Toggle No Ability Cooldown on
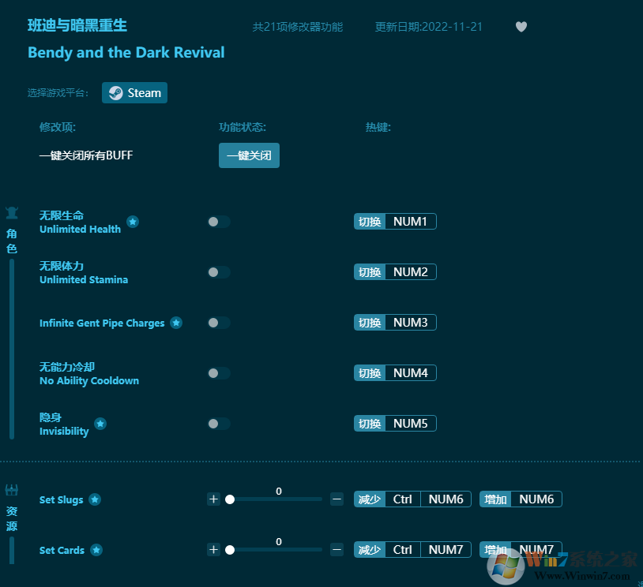This screenshot has height=587, width=643. tap(219, 373)
